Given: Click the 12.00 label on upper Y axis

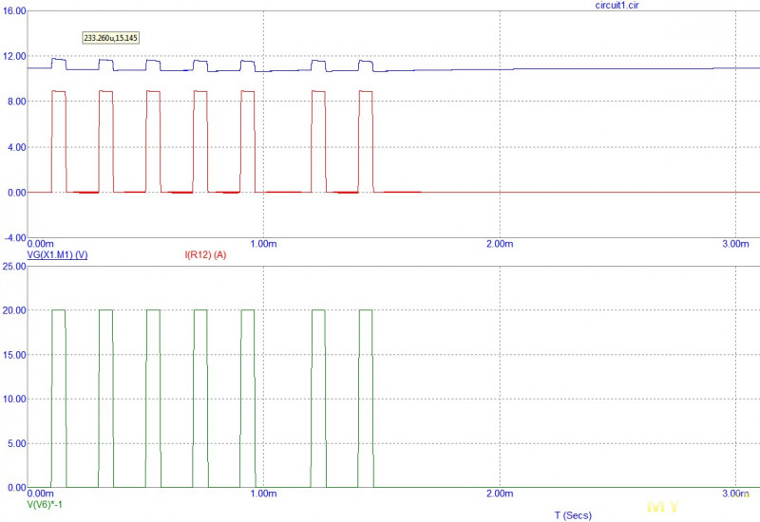Looking at the screenshot, I should (x=13, y=57).
